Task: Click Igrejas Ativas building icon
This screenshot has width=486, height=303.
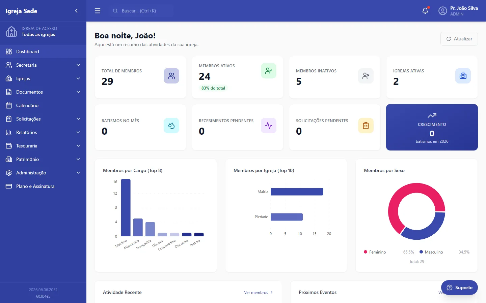Action: click(x=463, y=76)
